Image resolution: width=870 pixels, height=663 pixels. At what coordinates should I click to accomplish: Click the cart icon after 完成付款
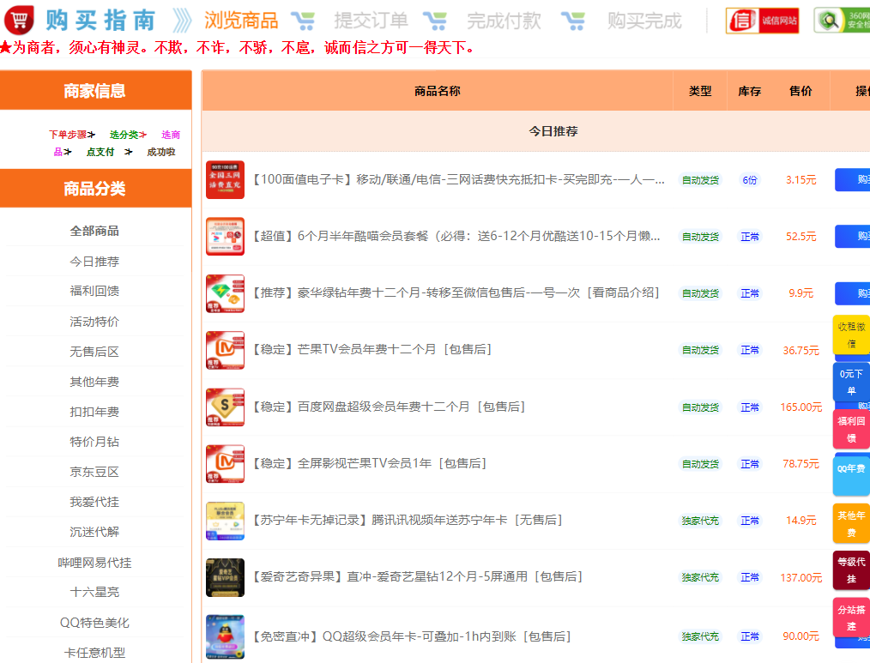(572, 21)
